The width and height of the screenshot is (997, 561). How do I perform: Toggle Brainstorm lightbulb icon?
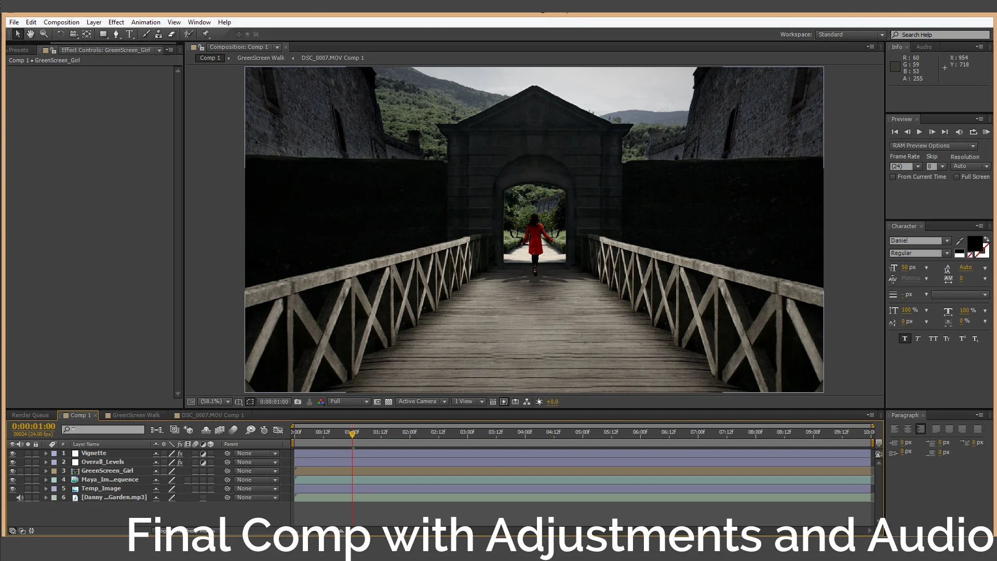click(x=250, y=430)
